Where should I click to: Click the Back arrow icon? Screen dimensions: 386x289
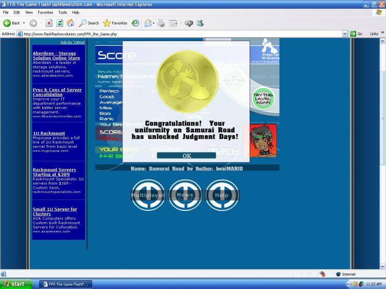click(x=7, y=23)
